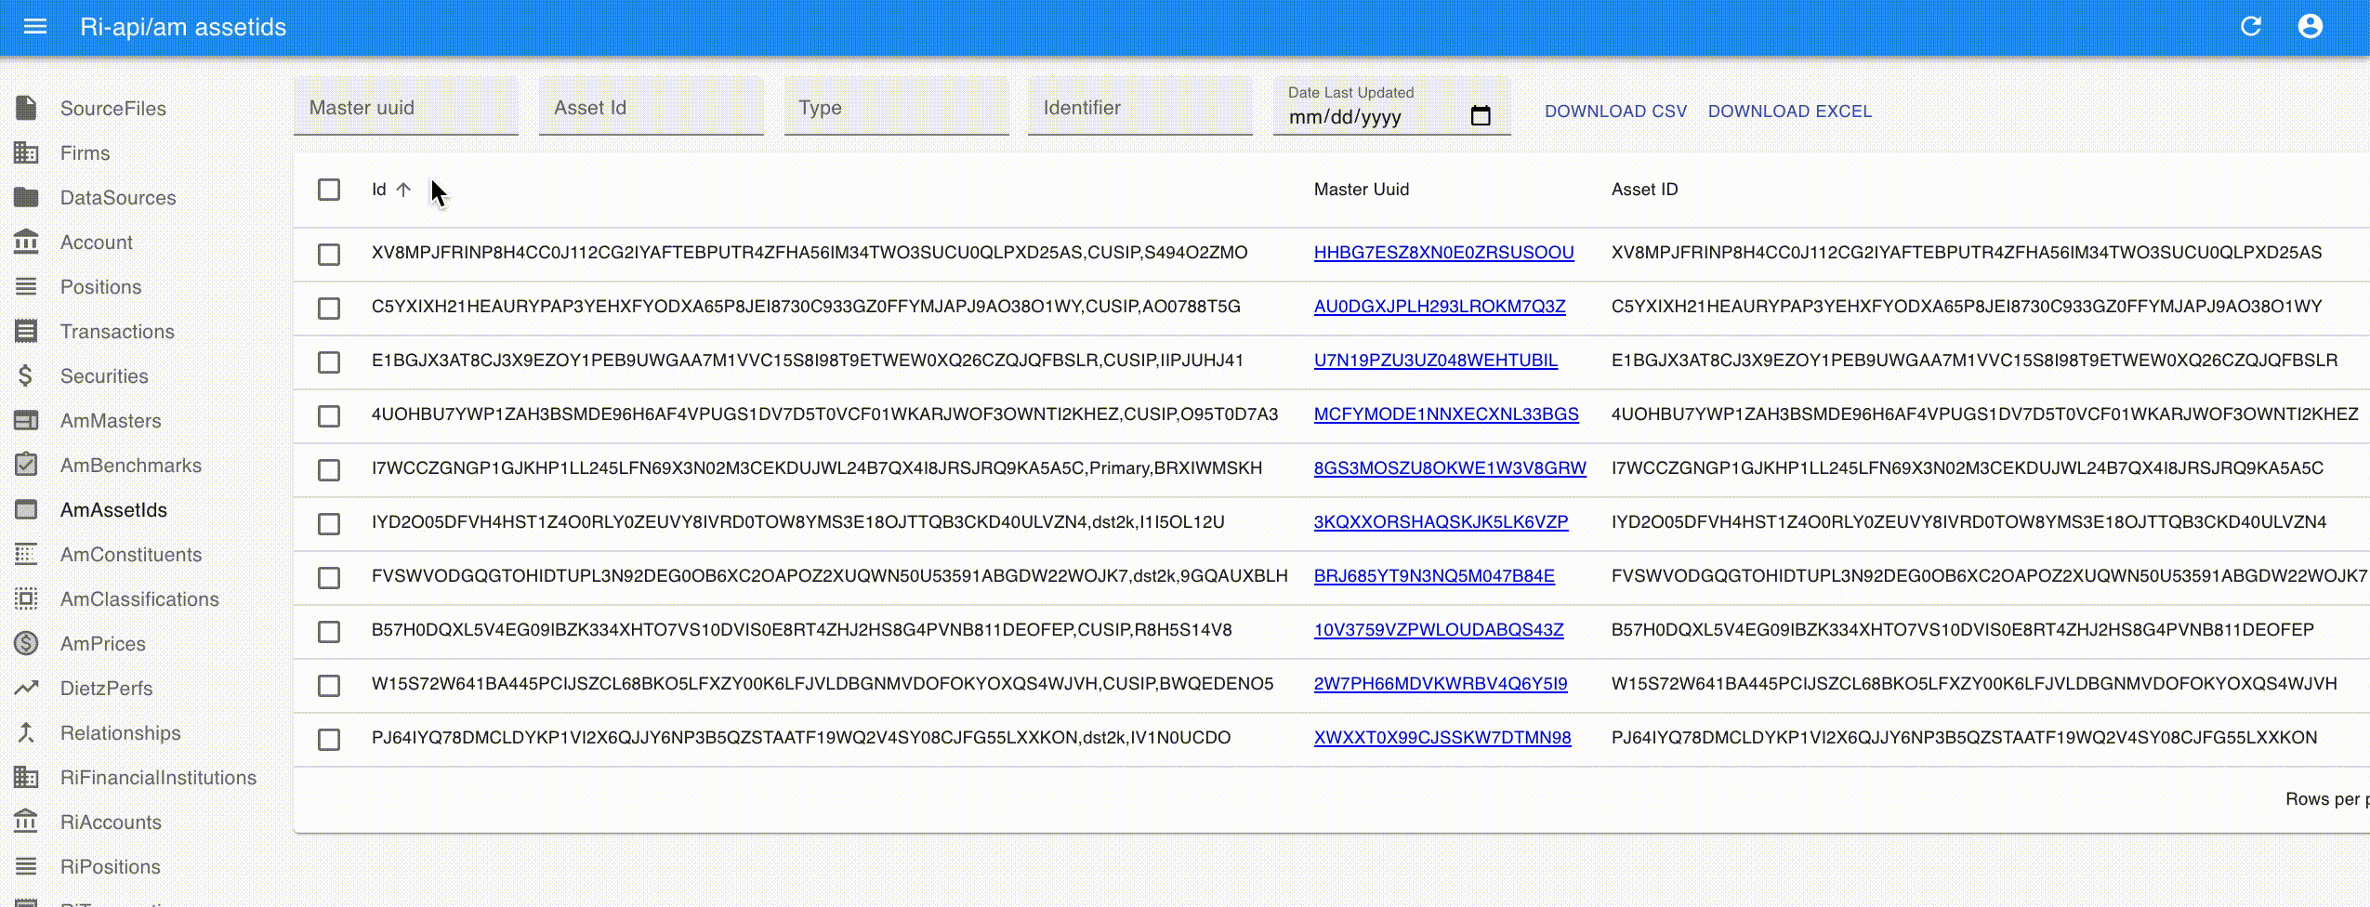This screenshot has width=2370, height=907.
Task: Click the Positions list icon
Action: 26,286
